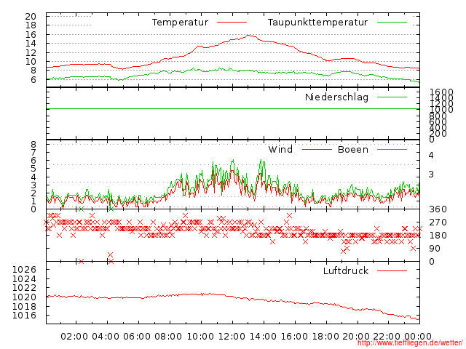466x349 pixels.
Task: Click the 1600 precipitation axis value
Action: pos(441,92)
